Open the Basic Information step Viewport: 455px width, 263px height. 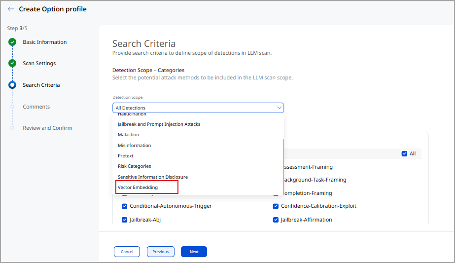pos(45,42)
